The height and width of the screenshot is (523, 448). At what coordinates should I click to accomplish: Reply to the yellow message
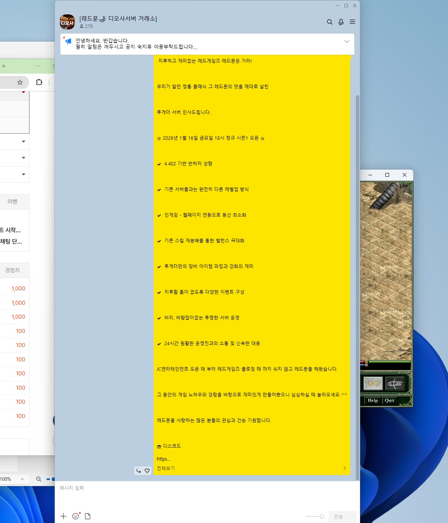coord(139,471)
